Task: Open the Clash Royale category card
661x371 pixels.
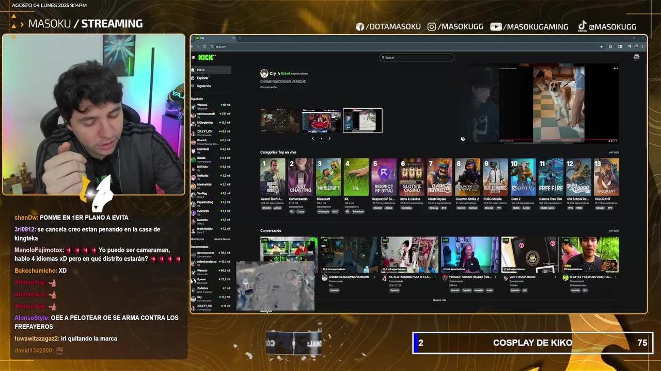Action: pos(440,177)
